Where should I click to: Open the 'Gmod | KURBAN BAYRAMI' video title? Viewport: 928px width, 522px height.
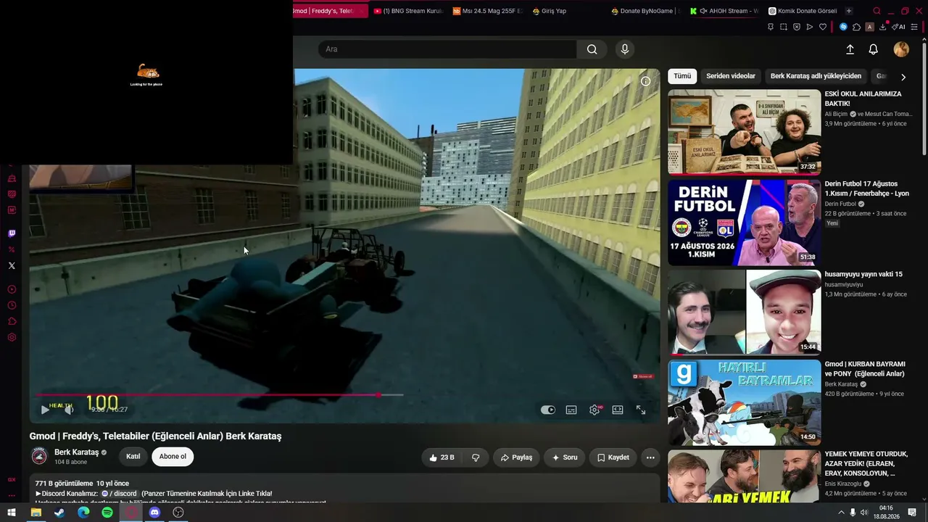tap(865, 369)
